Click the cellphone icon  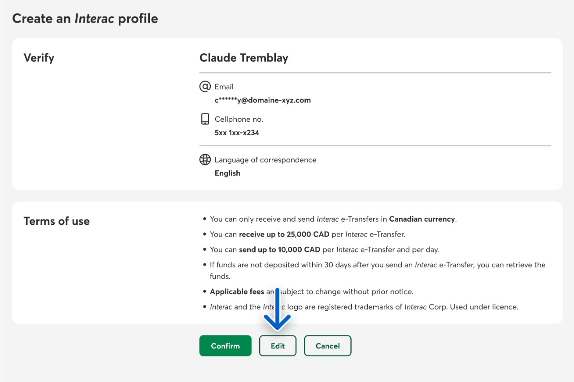tap(205, 119)
